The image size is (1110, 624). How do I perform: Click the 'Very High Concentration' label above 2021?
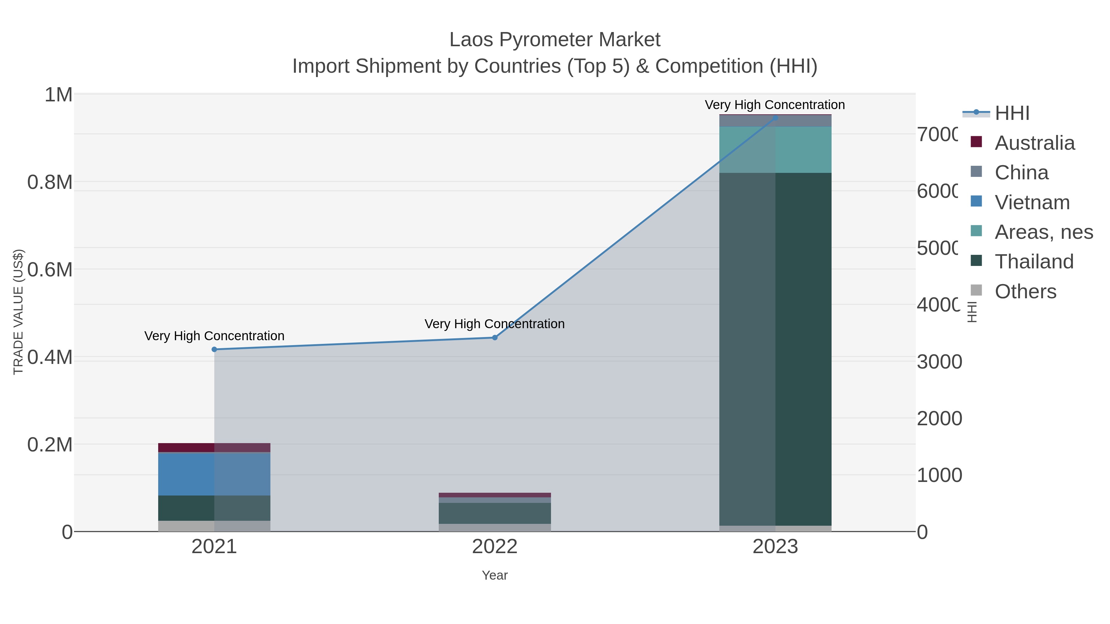pyautogui.click(x=214, y=336)
